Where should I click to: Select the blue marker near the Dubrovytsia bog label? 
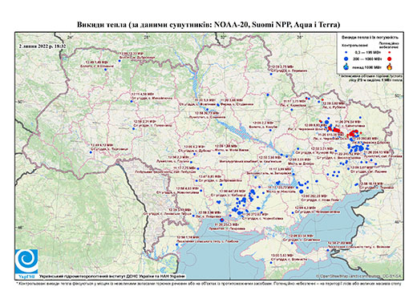119,61
